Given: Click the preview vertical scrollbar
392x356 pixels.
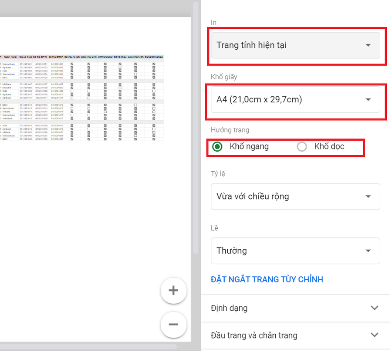Looking at the screenshot, I should click(x=196, y=128).
